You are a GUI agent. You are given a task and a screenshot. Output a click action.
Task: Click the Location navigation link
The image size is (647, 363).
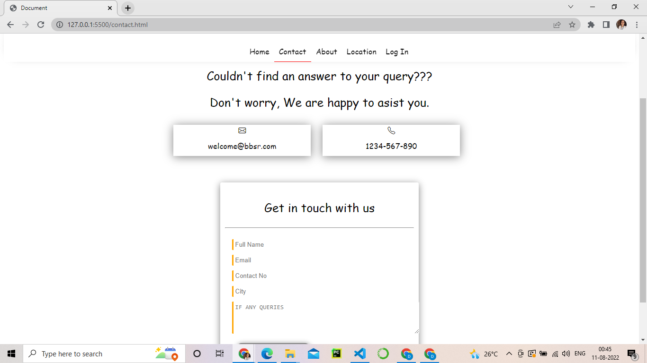pyautogui.click(x=361, y=52)
